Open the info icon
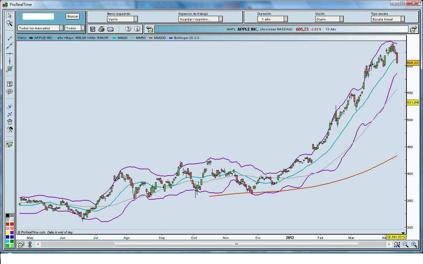423x264 pixels. coord(137,29)
